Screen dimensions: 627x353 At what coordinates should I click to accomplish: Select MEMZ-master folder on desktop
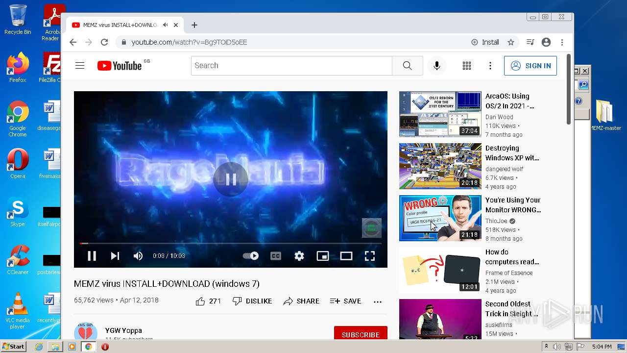[x=605, y=115]
